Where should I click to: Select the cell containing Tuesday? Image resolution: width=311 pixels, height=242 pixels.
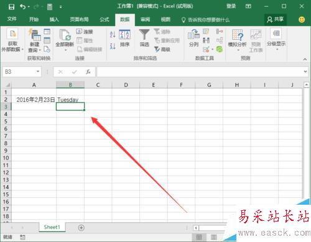pos(70,99)
